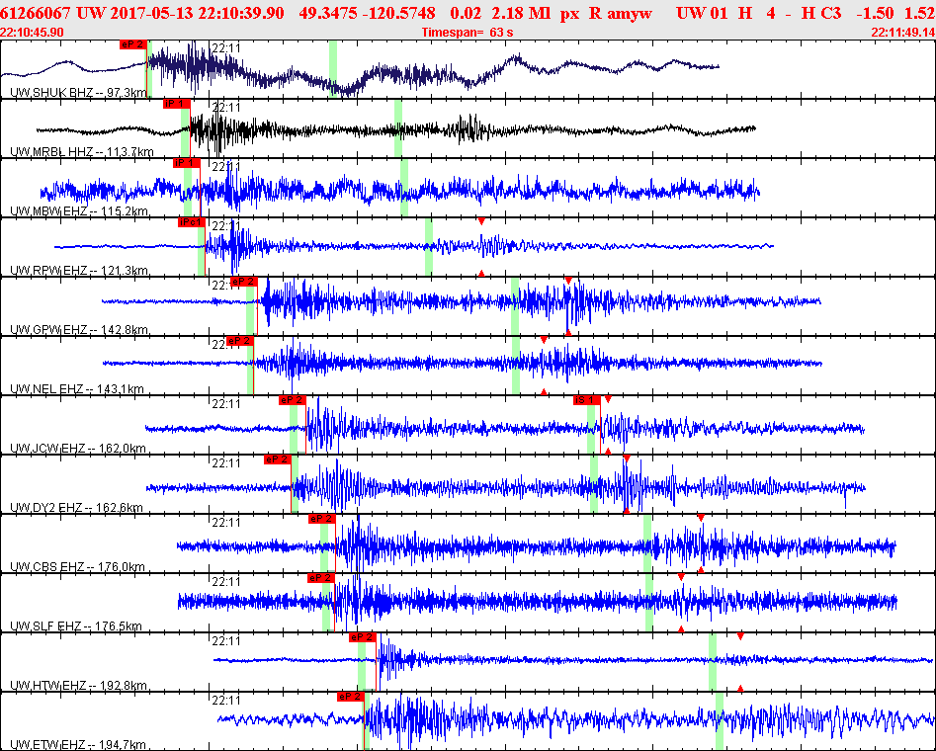The height and width of the screenshot is (751, 936).
Task: Click the lower red triangle on HTW trace
Action: tap(740, 689)
